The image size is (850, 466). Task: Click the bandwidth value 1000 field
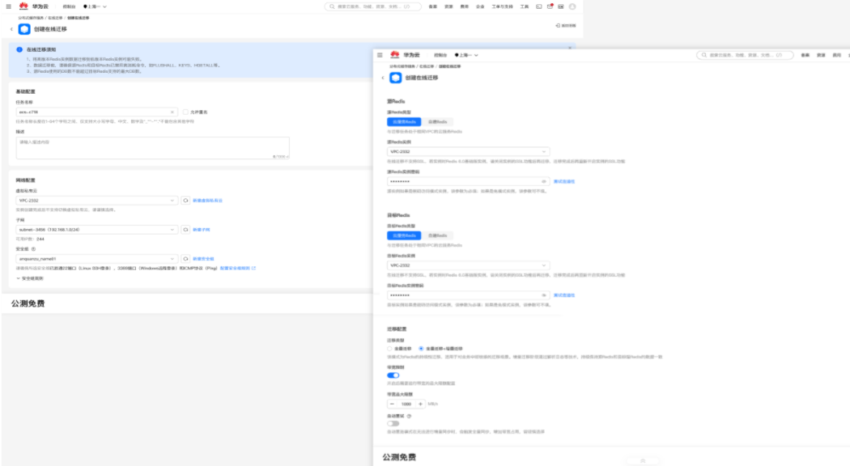pyautogui.click(x=406, y=405)
